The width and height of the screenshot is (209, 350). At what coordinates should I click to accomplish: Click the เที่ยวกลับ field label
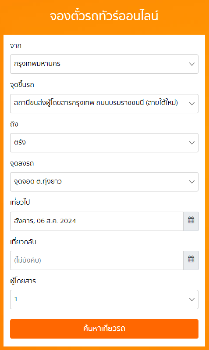(x=23, y=242)
